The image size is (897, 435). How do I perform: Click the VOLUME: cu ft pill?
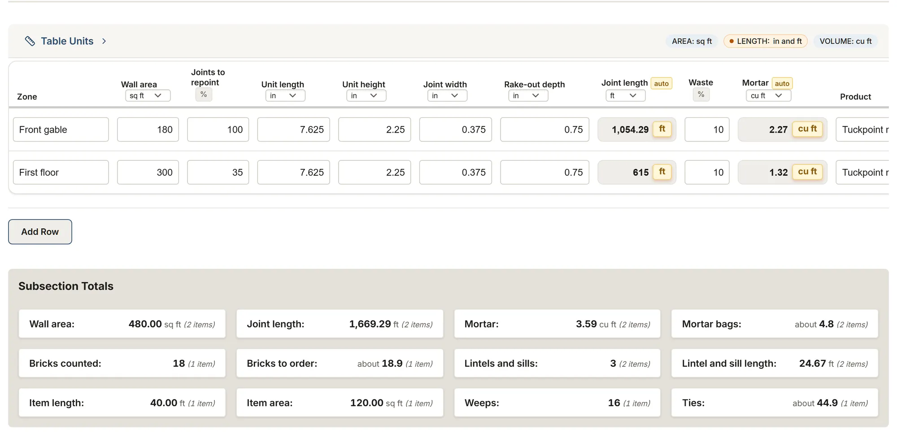coord(845,41)
